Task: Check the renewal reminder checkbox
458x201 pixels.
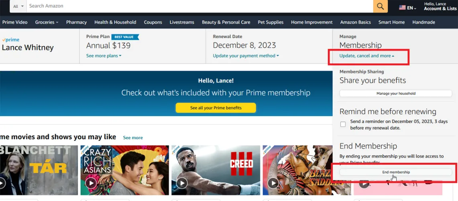Action: pos(343,124)
